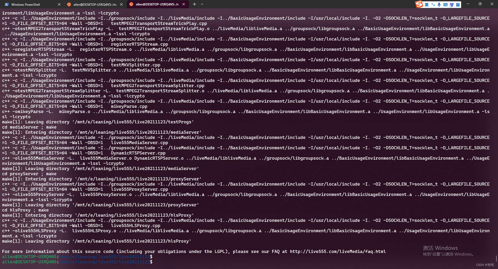Click the Sogou input method S logo
Screen dimensions: 498x269
[x=419, y=4]
